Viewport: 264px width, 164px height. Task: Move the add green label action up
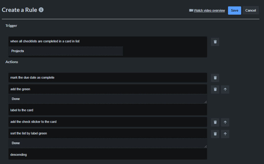(x=225, y=89)
